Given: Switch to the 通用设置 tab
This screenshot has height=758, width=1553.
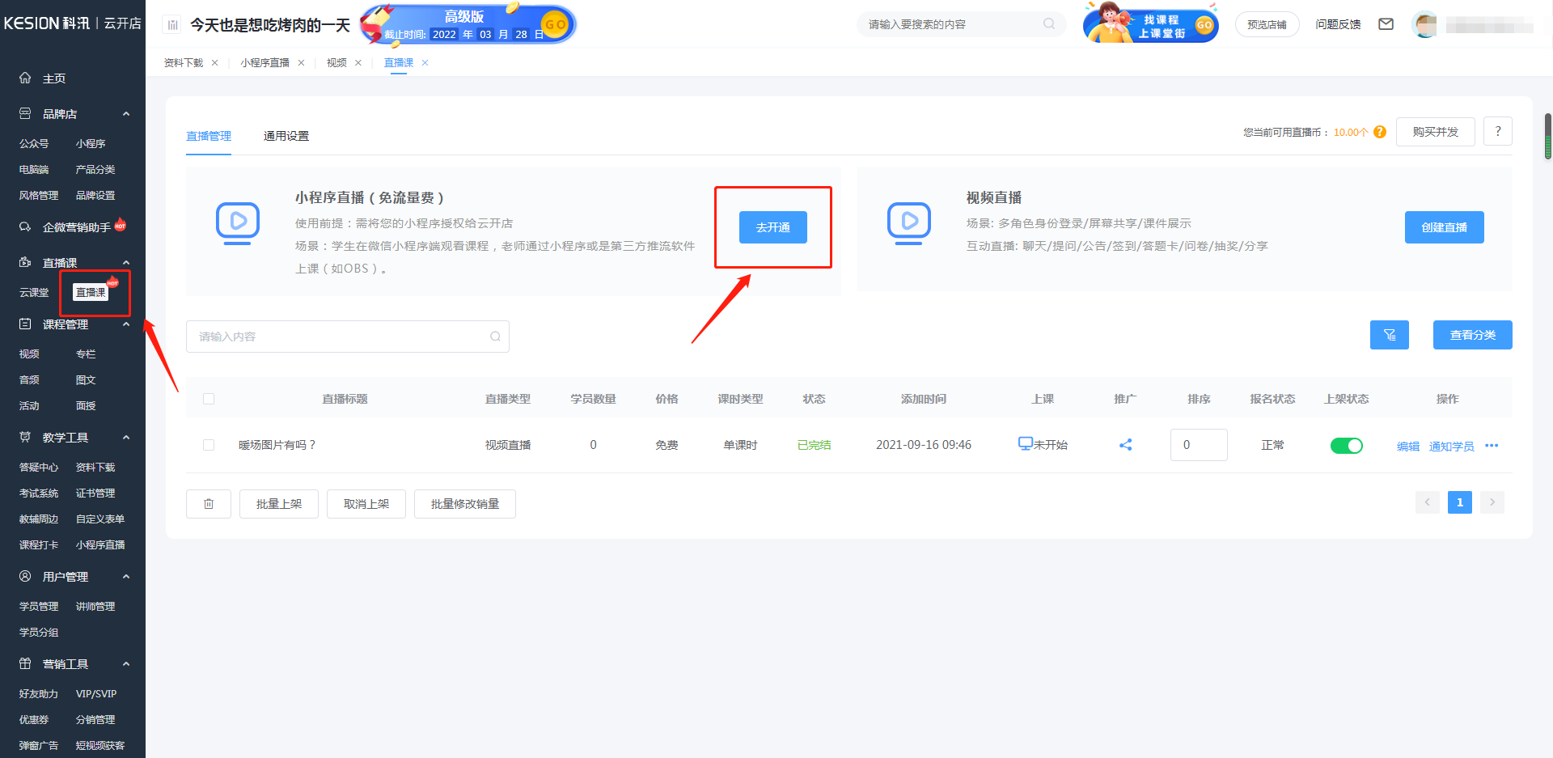Looking at the screenshot, I should coord(286,136).
